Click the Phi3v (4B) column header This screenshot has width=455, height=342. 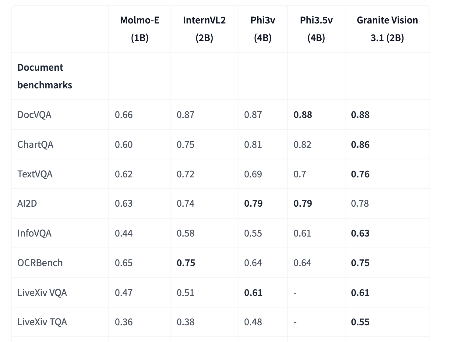[x=263, y=29]
